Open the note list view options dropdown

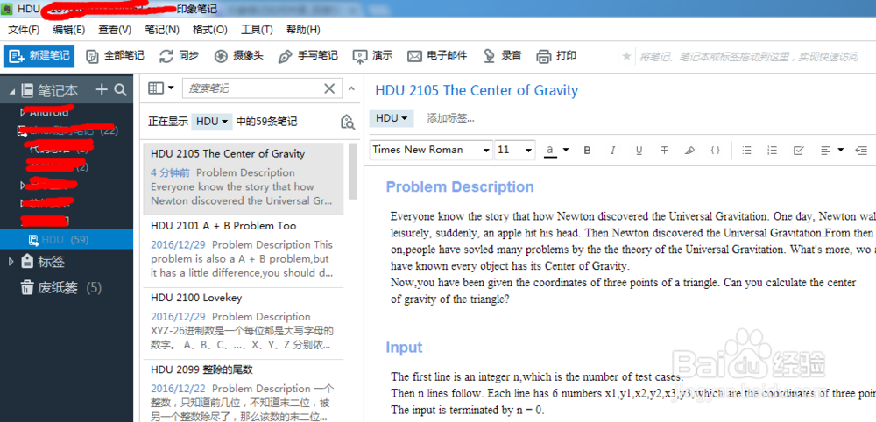tap(161, 88)
